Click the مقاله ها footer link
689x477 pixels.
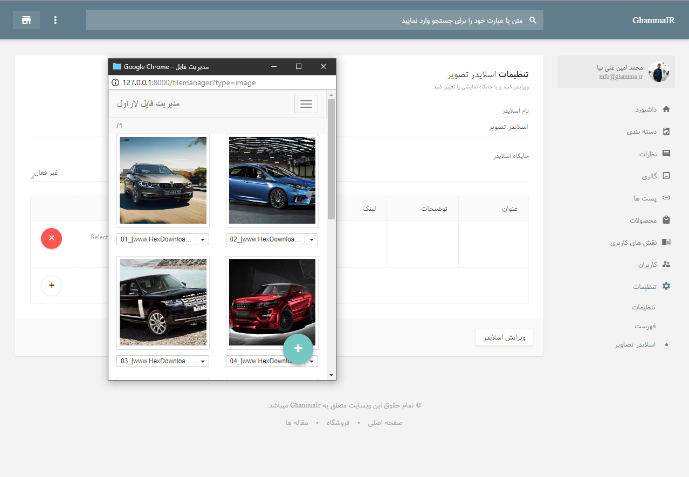(297, 423)
